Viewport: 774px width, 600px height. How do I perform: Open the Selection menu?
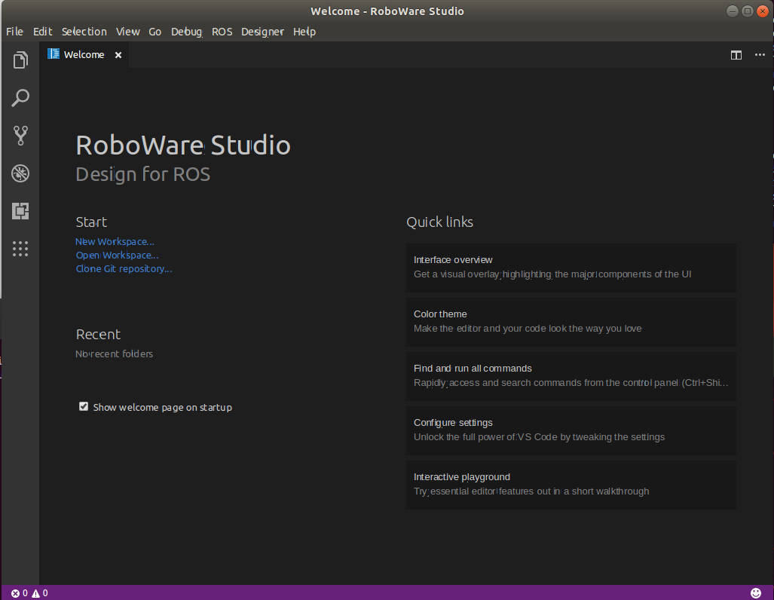coord(84,32)
